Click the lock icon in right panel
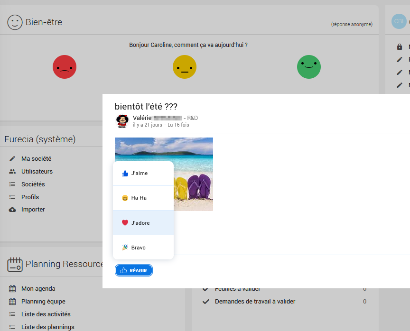 coord(400,47)
